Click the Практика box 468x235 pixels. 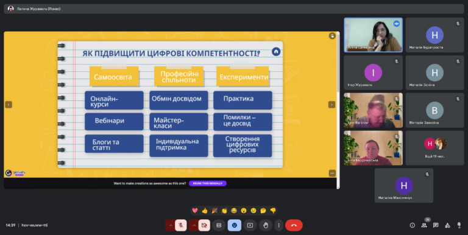point(243,100)
